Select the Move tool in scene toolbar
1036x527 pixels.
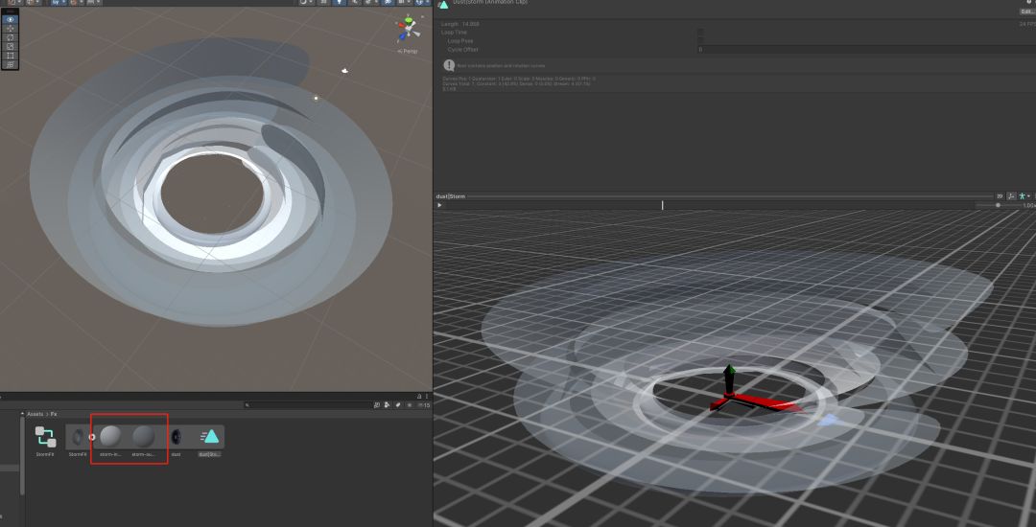pos(11,28)
